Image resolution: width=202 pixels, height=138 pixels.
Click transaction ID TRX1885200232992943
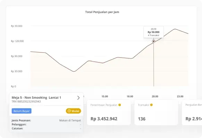26,102
